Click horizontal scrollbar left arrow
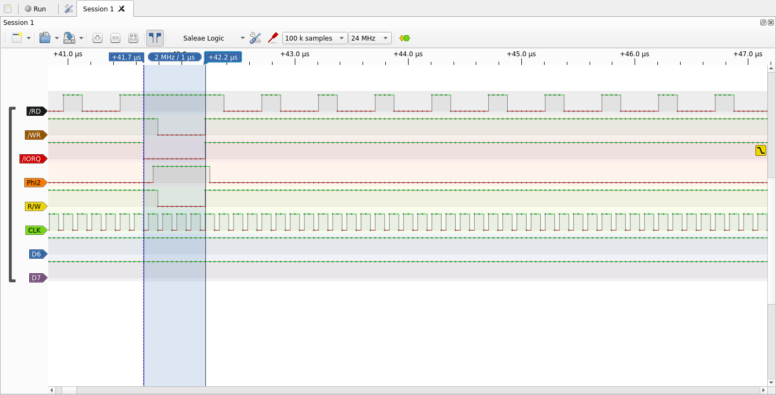Screen dimensions: 776x395 [x=52, y=390]
